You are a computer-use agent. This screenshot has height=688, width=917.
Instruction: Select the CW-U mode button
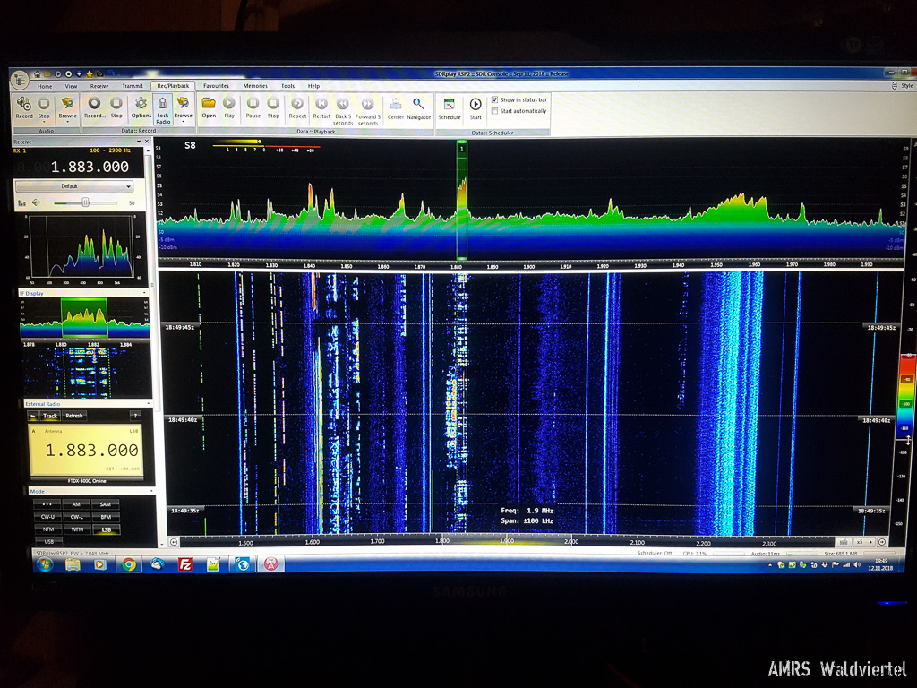[49, 517]
